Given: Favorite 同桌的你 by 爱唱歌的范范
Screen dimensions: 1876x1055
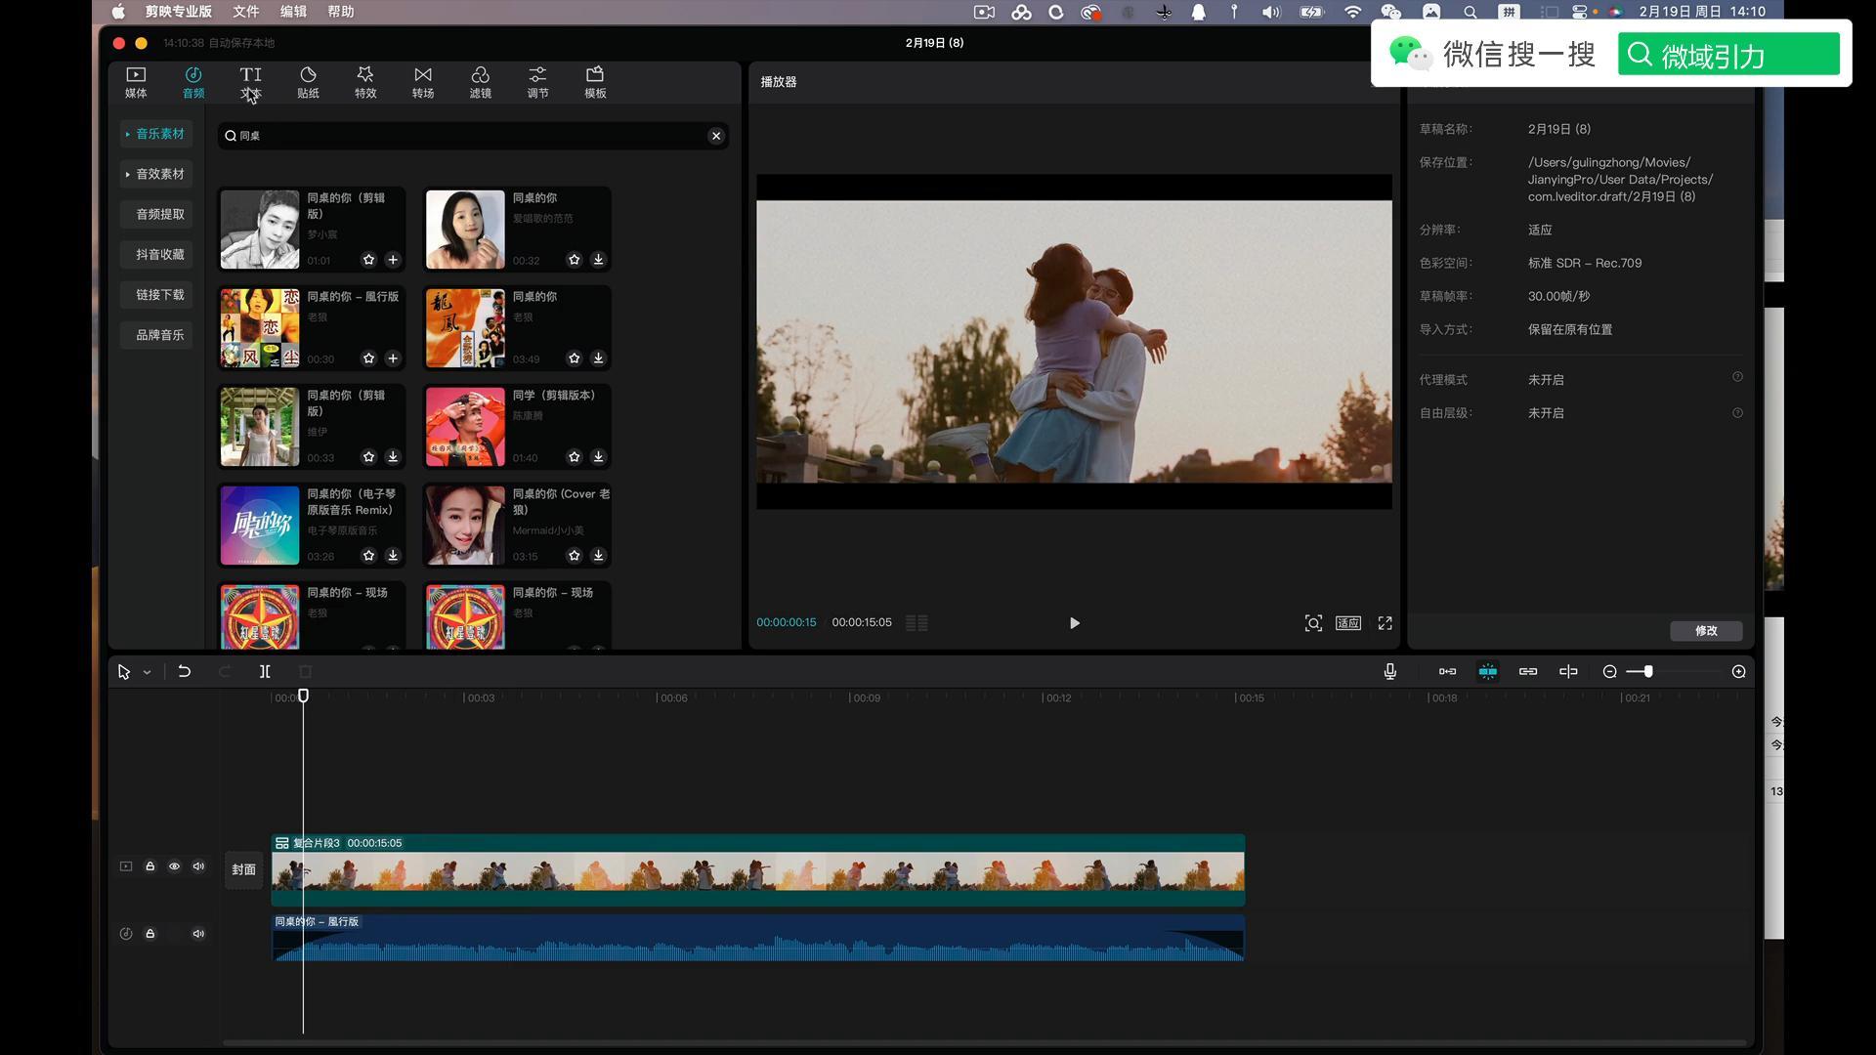Looking at the screenshot, I should click(x=575, y=260).
